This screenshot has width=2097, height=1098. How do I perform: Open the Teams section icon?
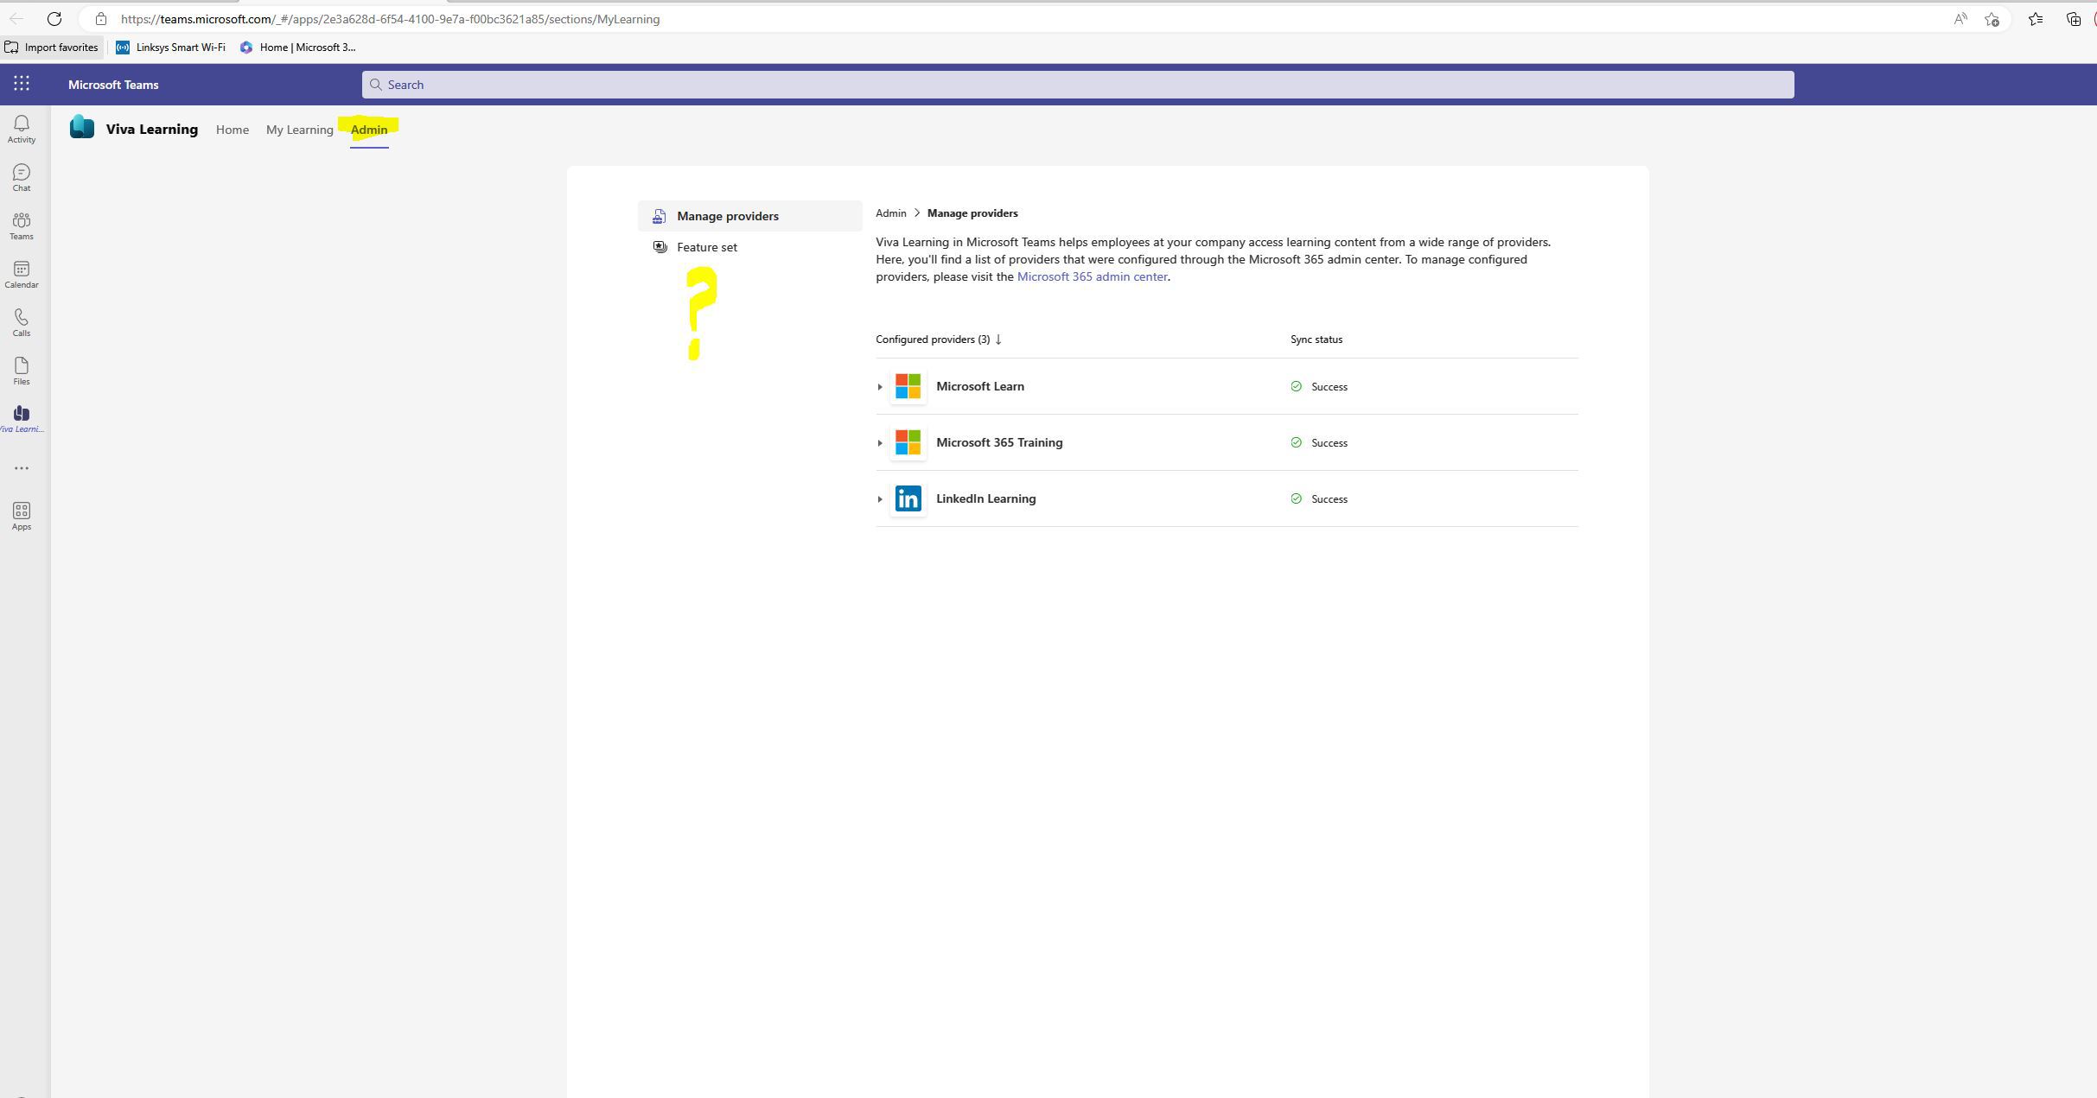22,226
